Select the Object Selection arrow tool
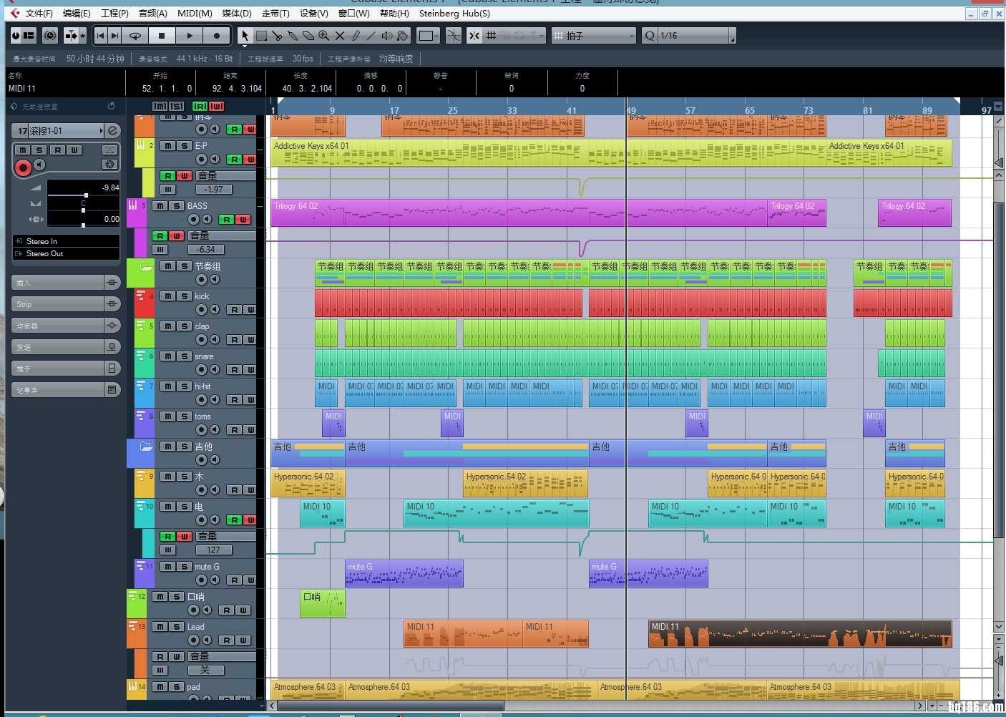This screenshot has width=1006, height=717. [x=245, y=35]
